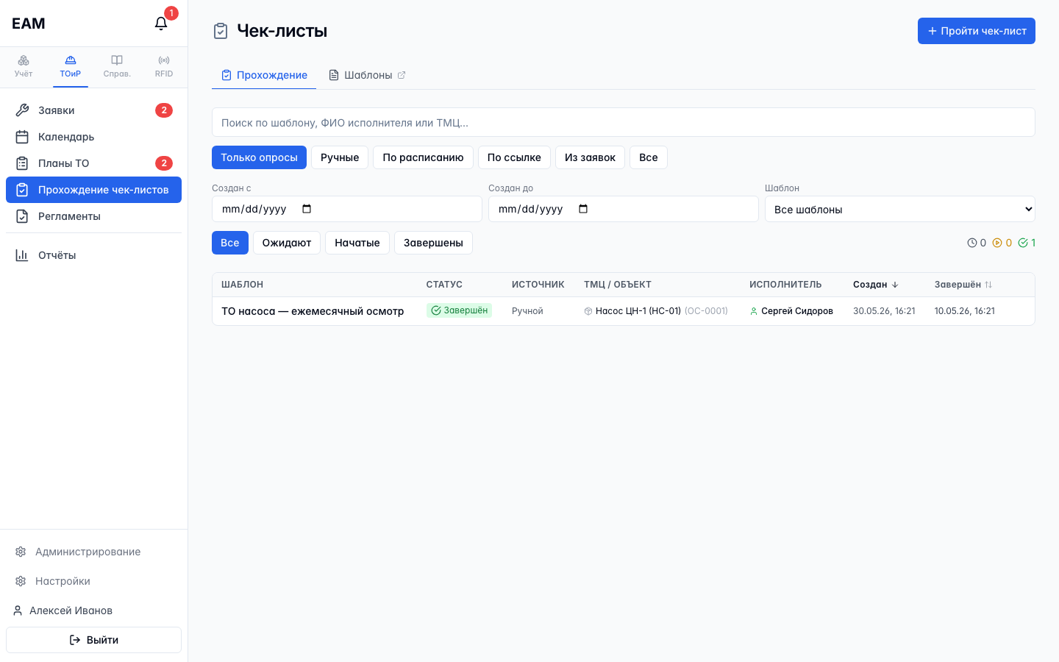Click the calendar icon in Создан до field
1059x662 pixels.
[x=583, y=209]
